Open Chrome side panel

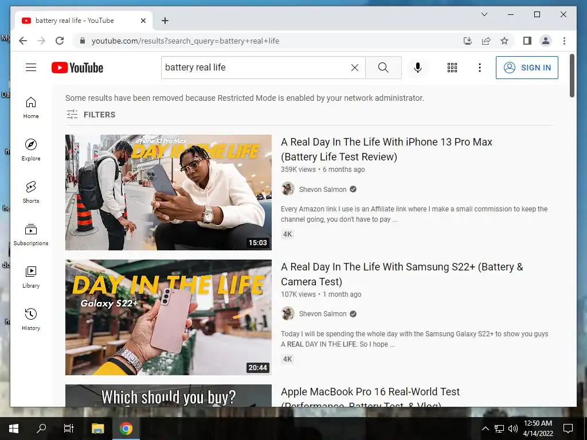click(x=527, y=41)
